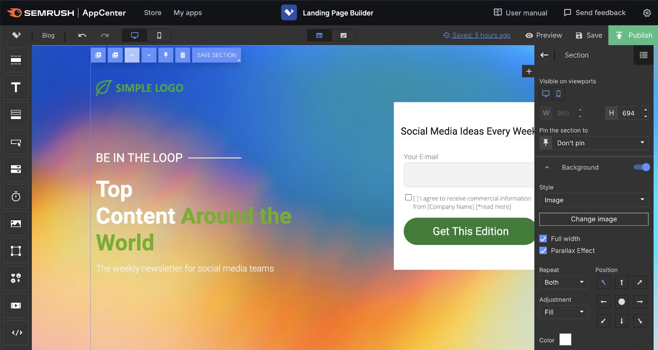Open the Style Image dropdown
658x350 pixels.
coord(594,200)
